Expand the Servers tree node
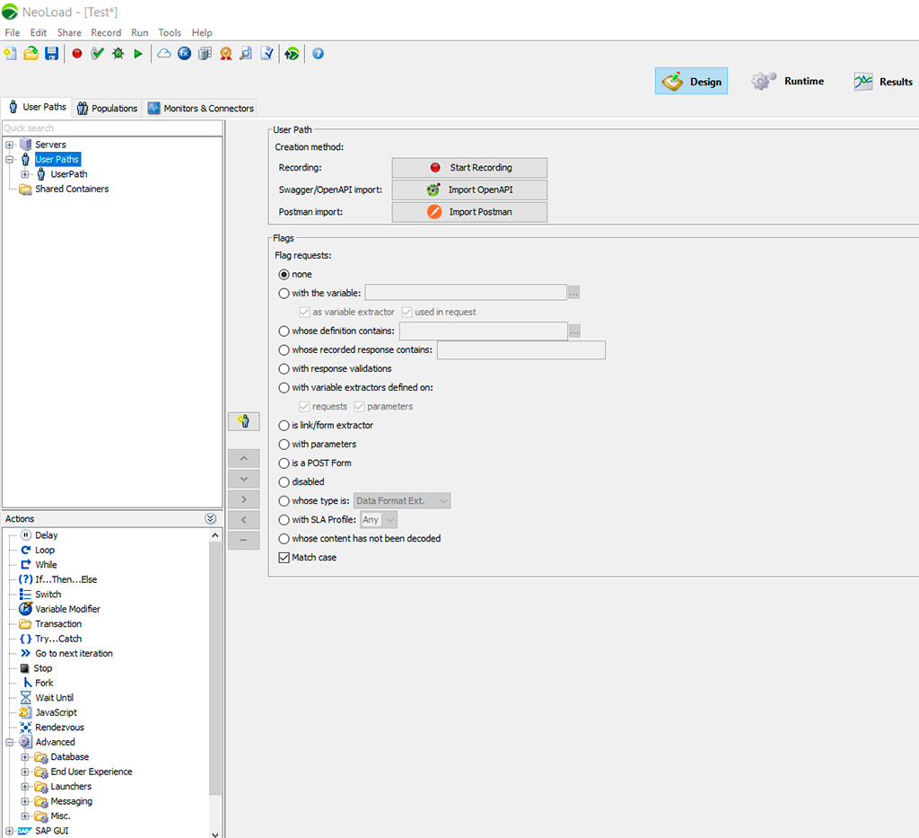 point(9,145)
